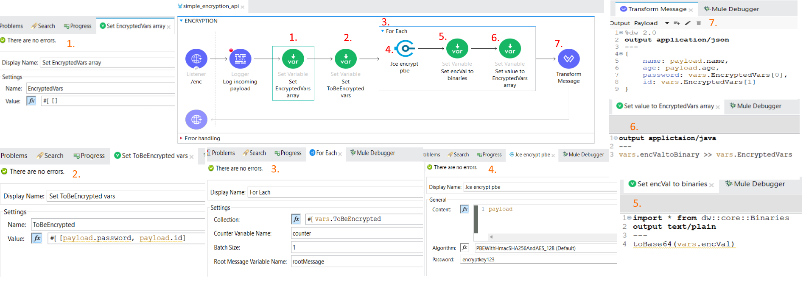Click add new target icon in Transform Message
The height and width of the screenshot is (305, 806).
coord(677,23)
